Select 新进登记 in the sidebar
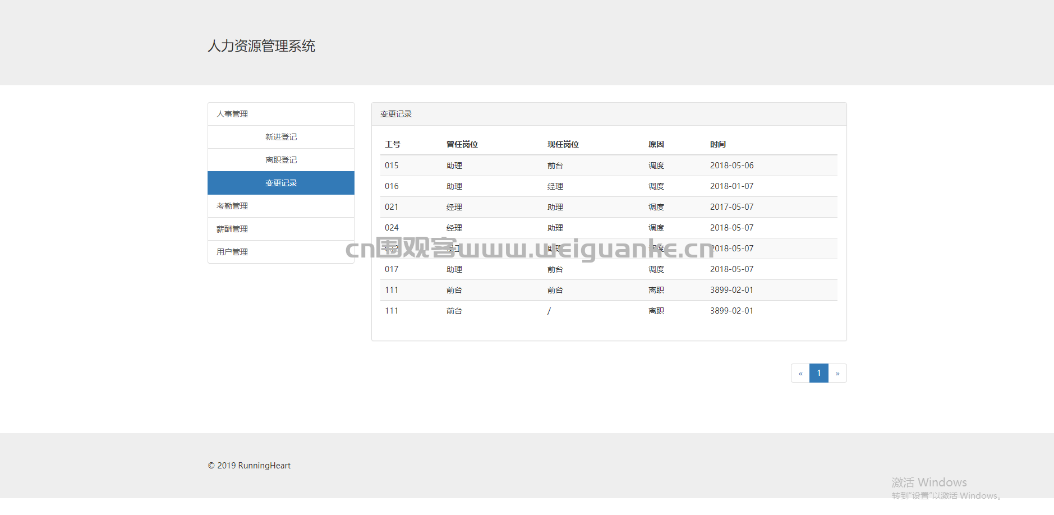 point(281,137)
